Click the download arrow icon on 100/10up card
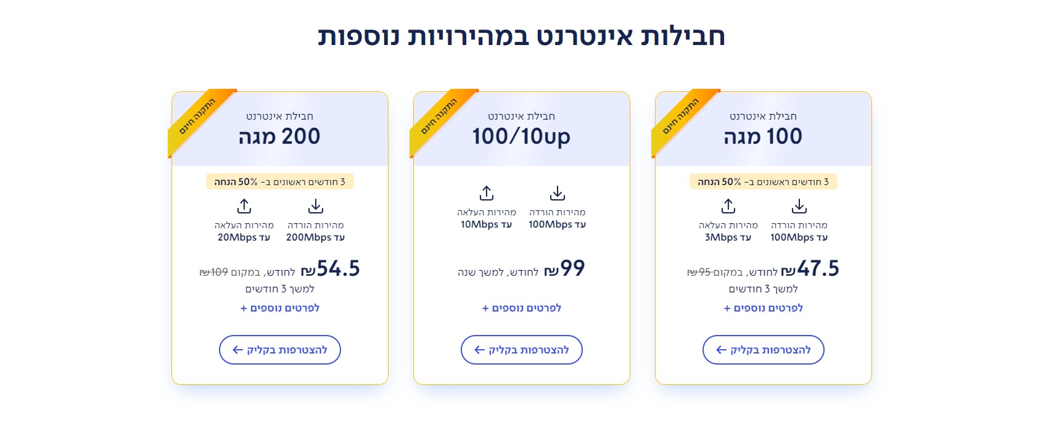This screenshot has height=438, width=1038. point(558,193)
